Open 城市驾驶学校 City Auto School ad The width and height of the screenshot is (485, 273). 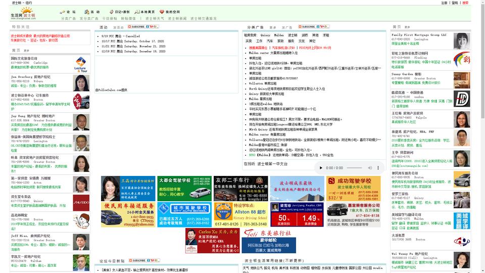[184, 214]
